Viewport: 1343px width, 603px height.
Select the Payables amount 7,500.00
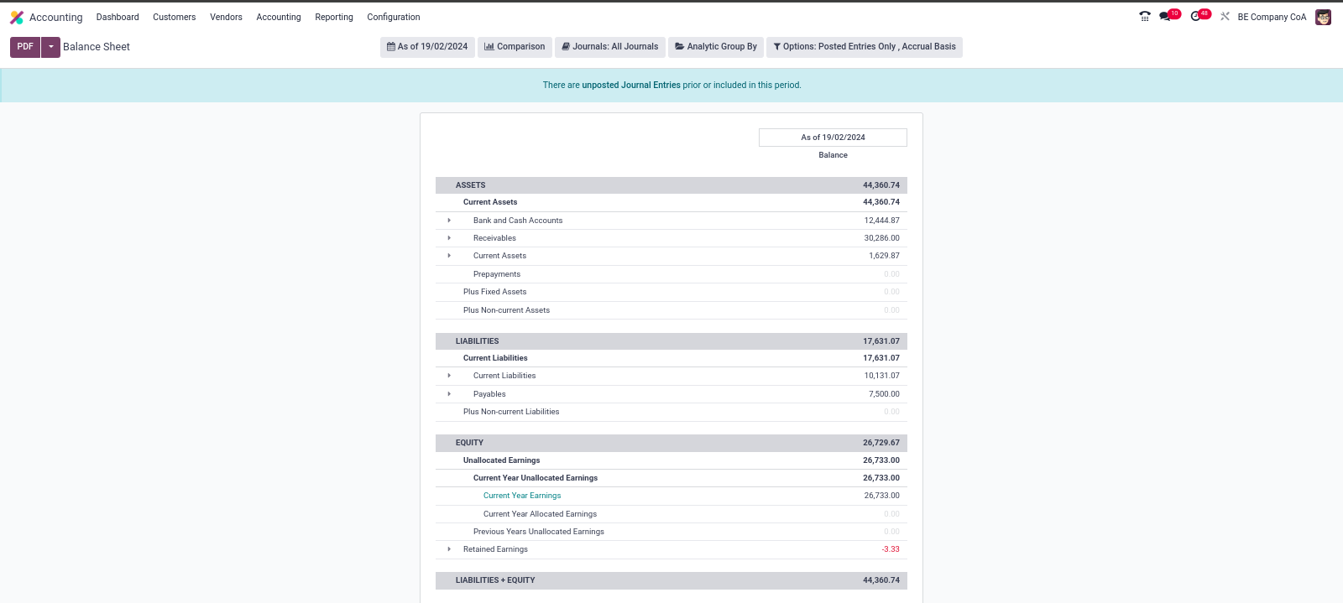[884, 394]
